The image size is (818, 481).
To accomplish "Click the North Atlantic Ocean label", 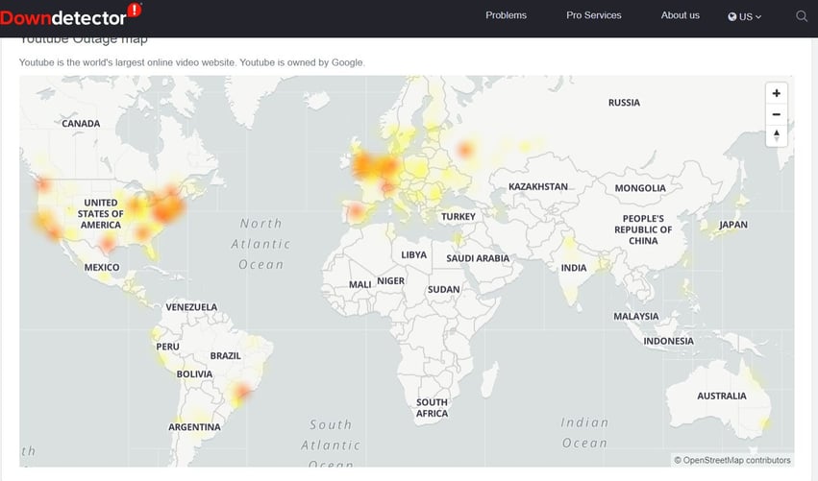I will (260, 244).
